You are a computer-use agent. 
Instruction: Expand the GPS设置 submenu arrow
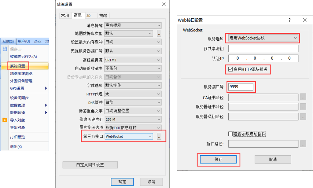pos(46,88)
